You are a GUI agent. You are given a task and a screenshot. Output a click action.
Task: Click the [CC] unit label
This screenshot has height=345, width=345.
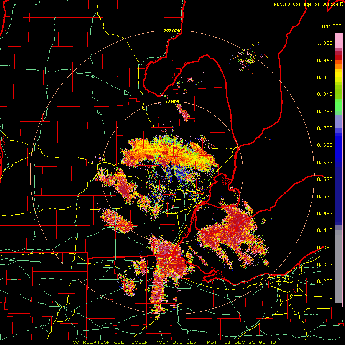(x=327, y=26)
